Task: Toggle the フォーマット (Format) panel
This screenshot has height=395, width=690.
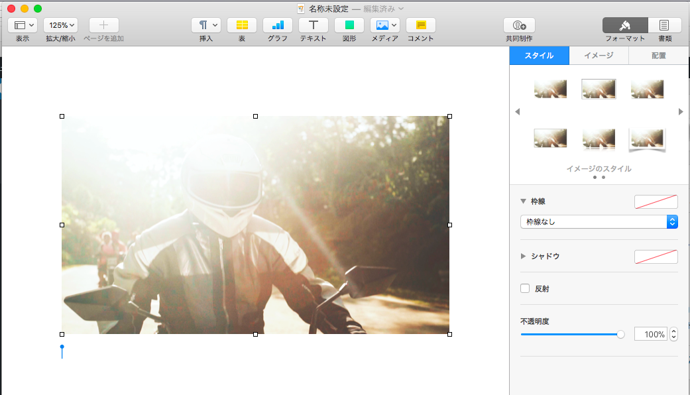Action: (625, 25)
